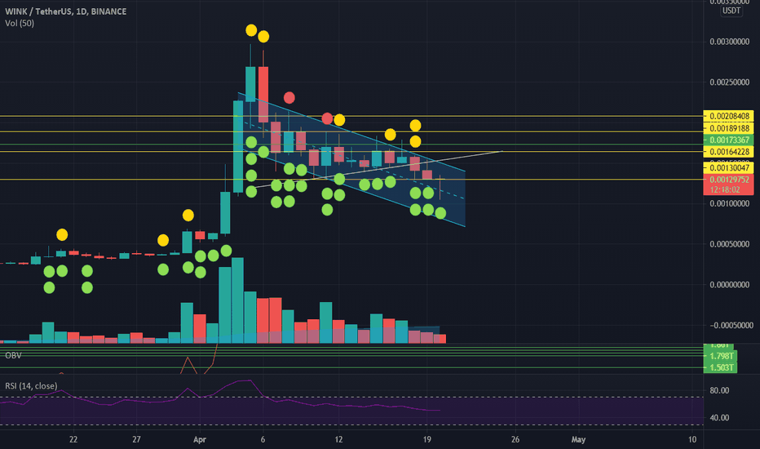Select the Vol (50) indicator label

pos(20,23)
